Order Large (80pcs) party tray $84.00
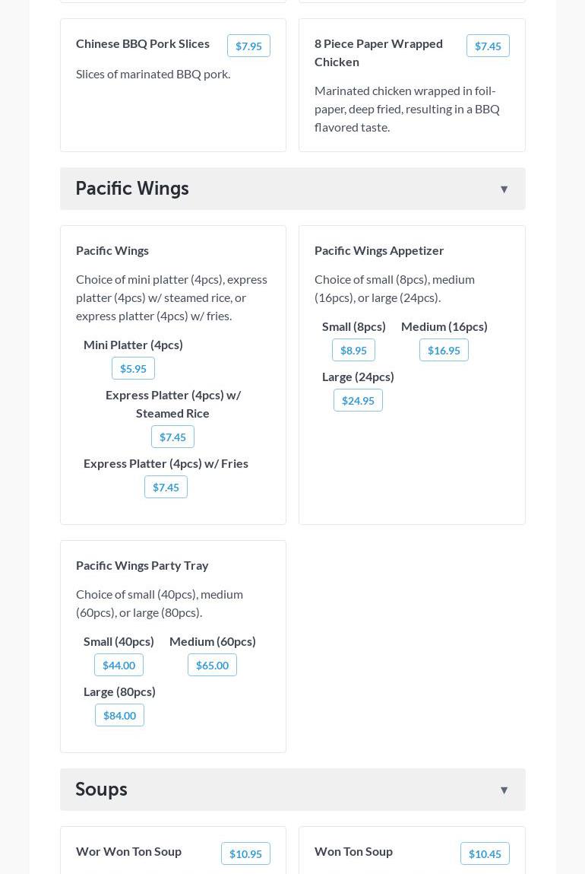Screen dimensions: 585x874 click(x=119, y=716)
